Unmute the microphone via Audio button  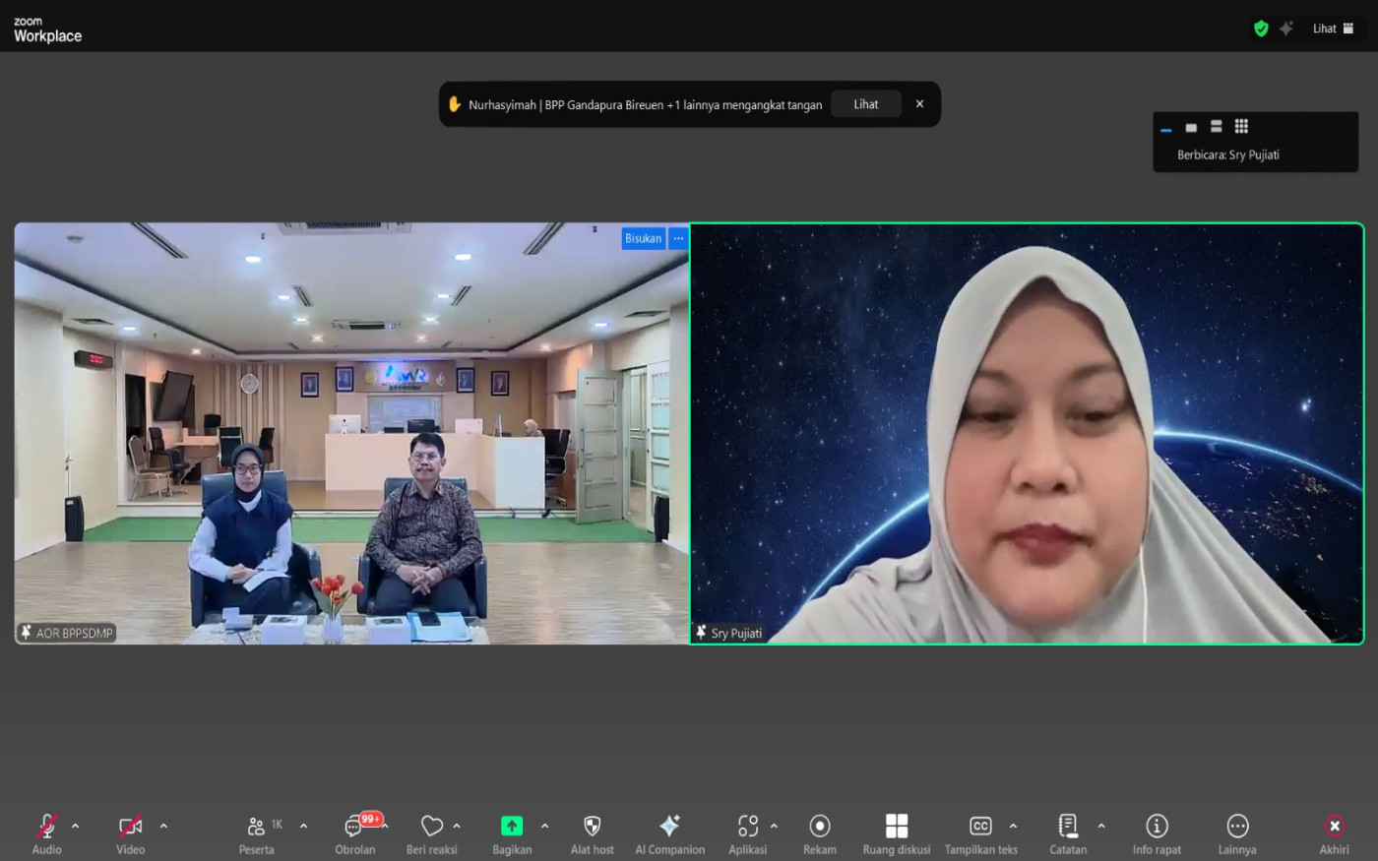coord(46,832)
